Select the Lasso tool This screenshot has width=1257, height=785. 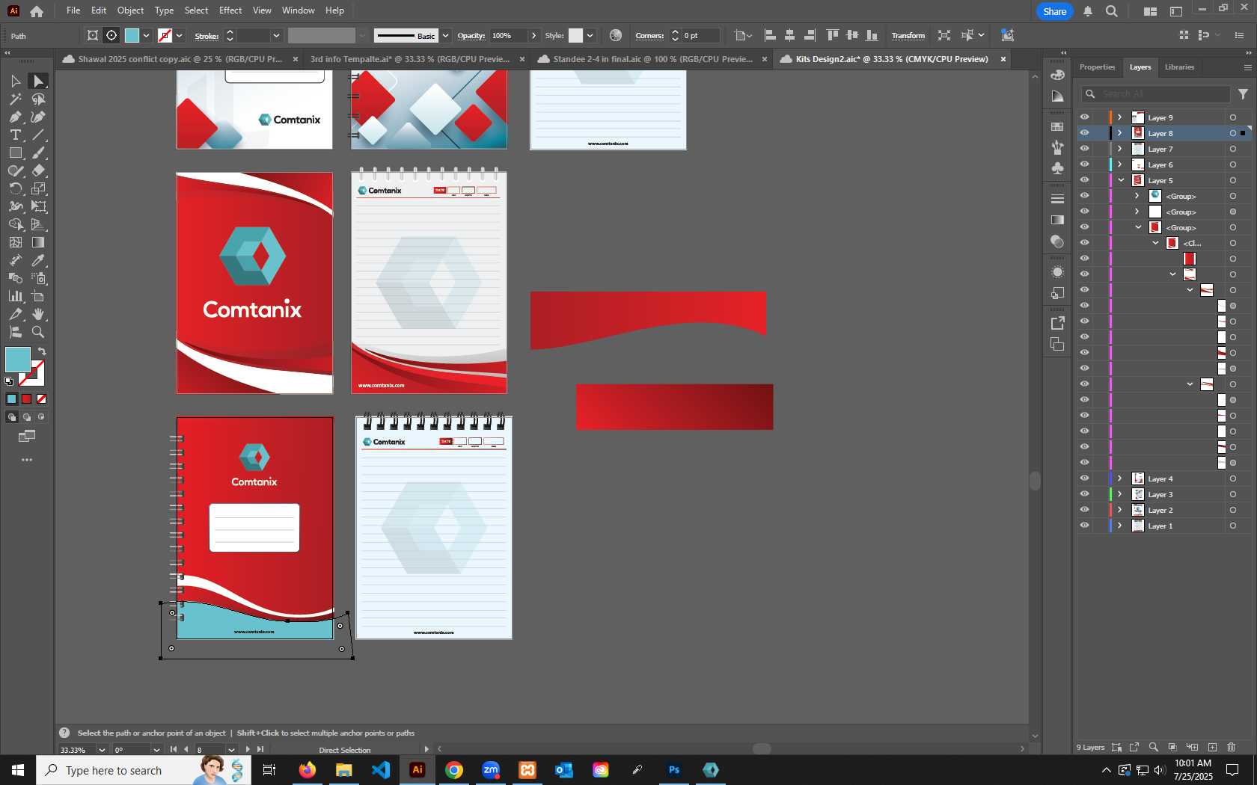click(38, 99)
